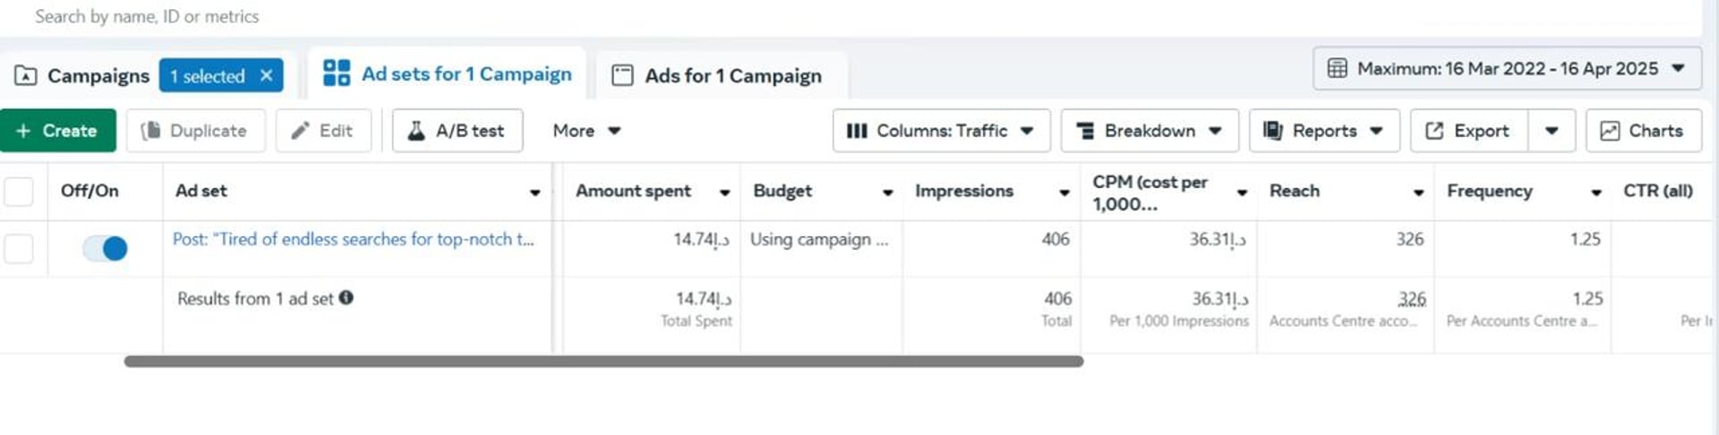The height and width of the screenshot is (435, 1719).
Task: Toggle the ad set Off/On switch
Action: click(106, 248)
